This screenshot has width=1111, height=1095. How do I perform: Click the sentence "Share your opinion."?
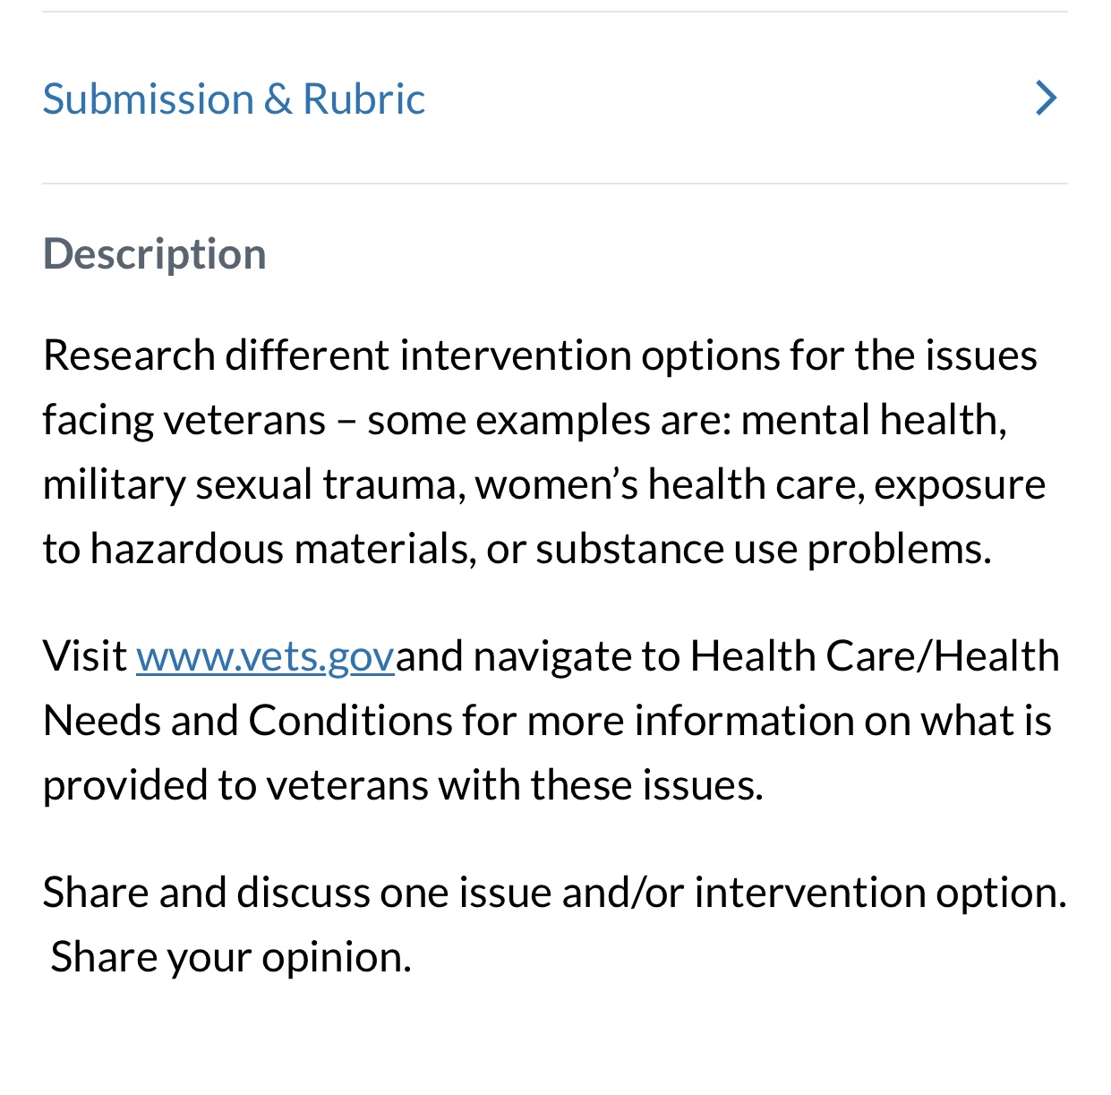coord(231,957)
